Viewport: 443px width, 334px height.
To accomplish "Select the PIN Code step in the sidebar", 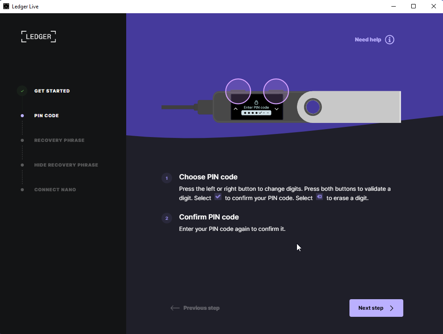I will tap(46, 115).
